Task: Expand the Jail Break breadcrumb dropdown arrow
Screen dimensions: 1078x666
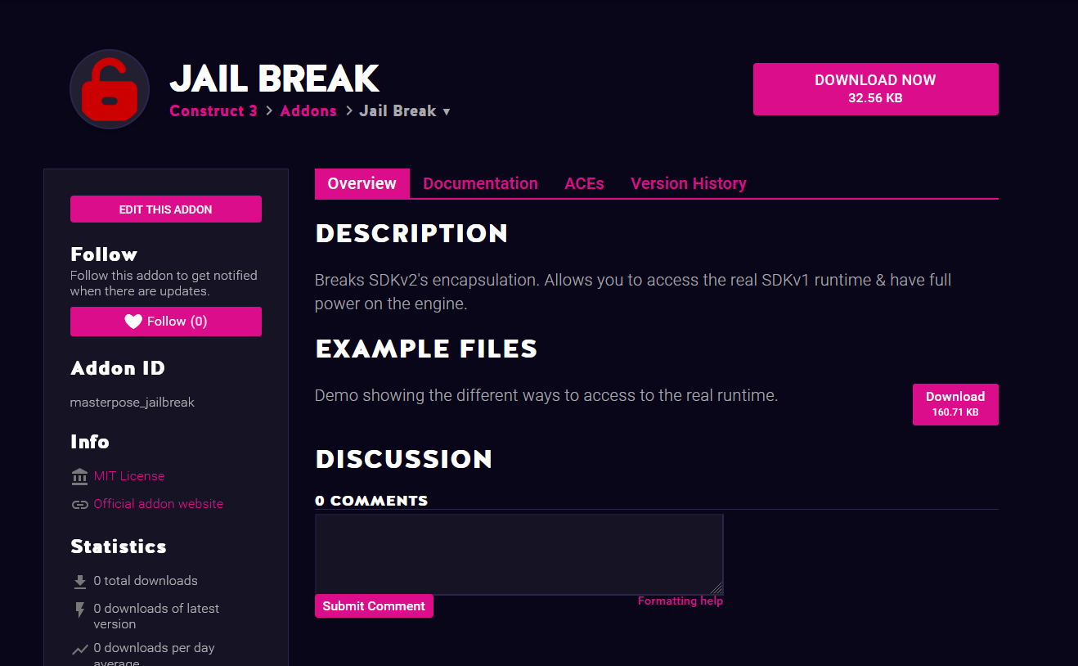Action: 447,112
